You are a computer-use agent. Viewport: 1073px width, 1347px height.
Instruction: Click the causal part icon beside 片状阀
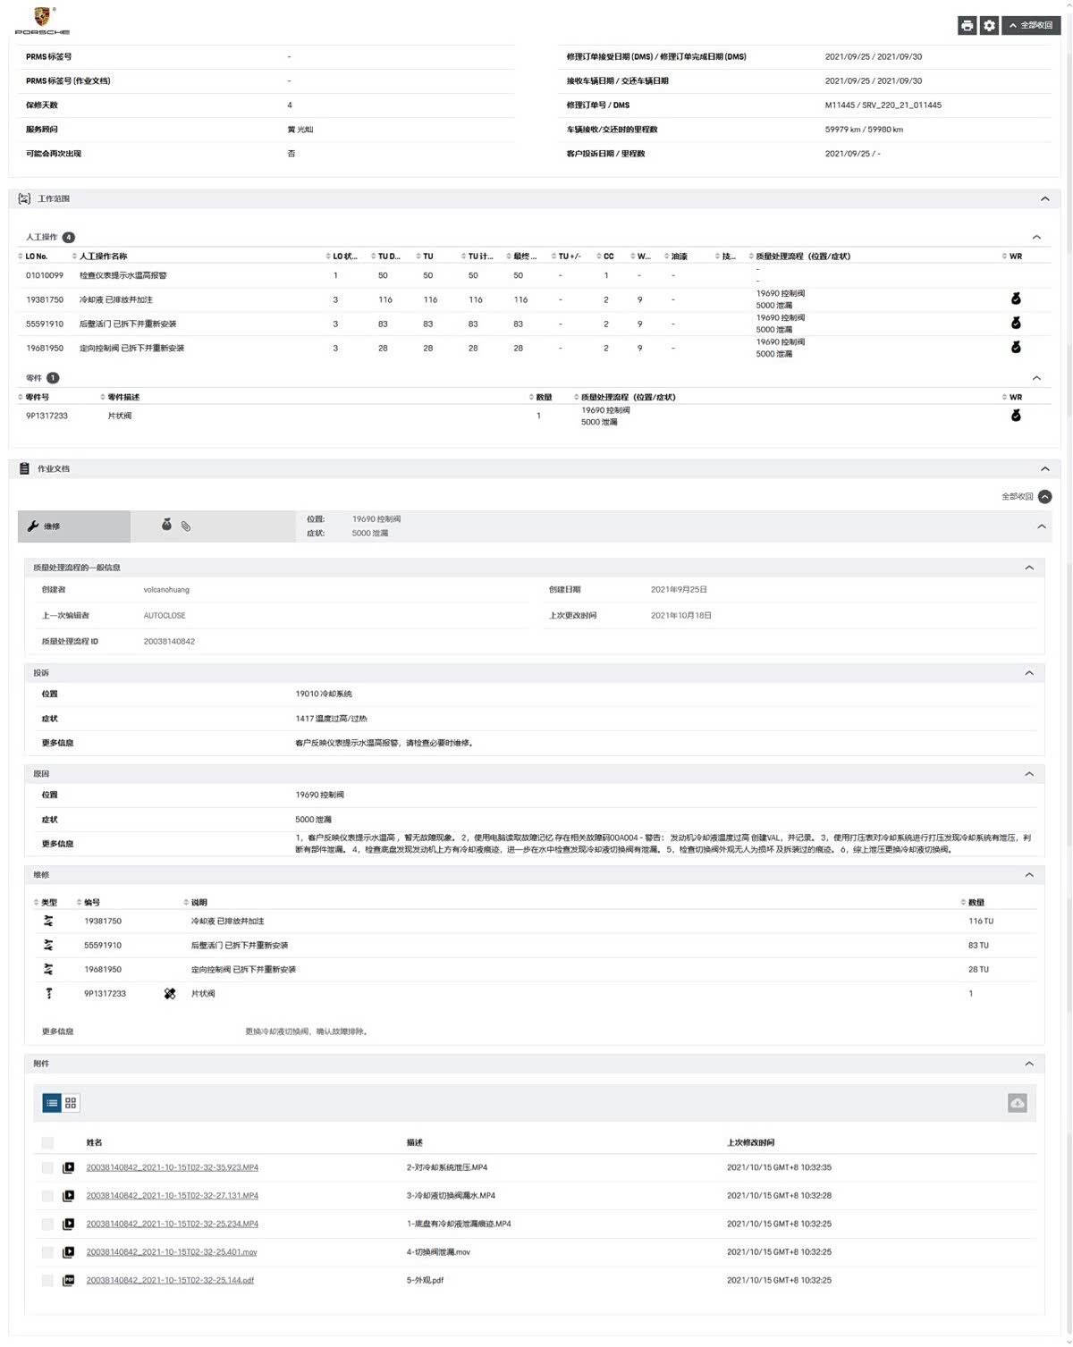click(170, 993)
